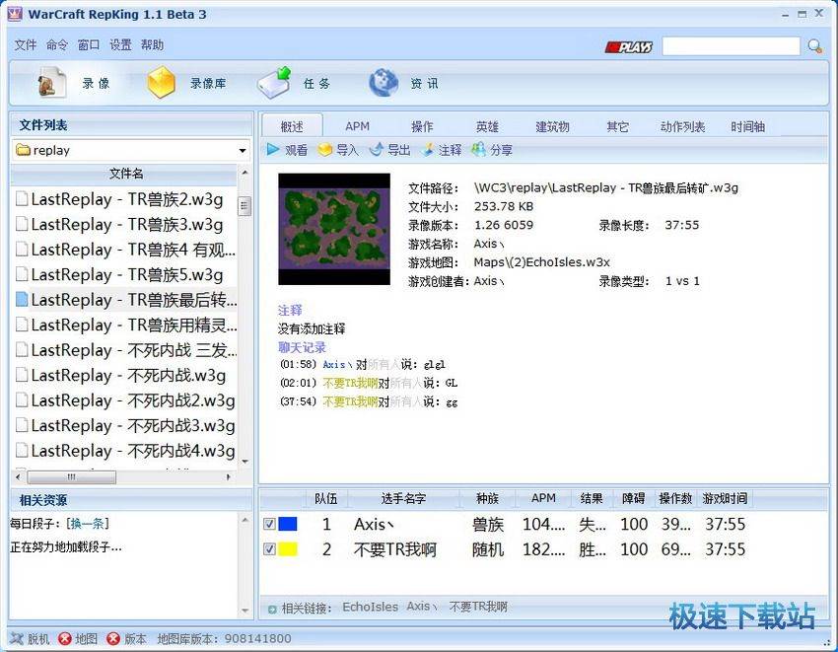The height and width of the screenshot is (652, 838).
Task: Switch to the 建筑物 tab
Action: pyautogui.click(x=552, y=126)
